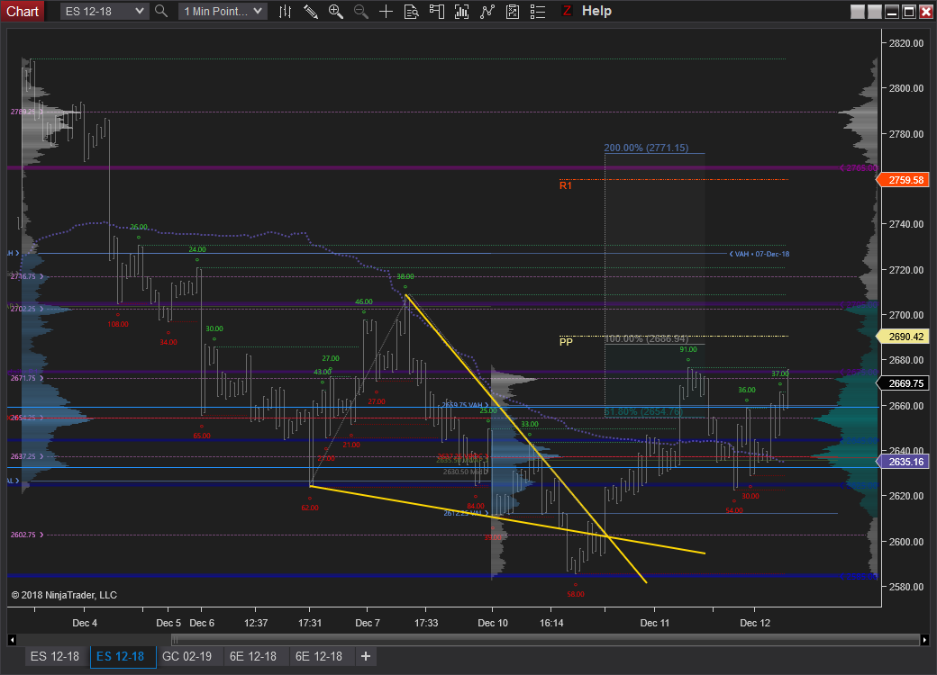Click the 2580.00 price axis label

906,587
